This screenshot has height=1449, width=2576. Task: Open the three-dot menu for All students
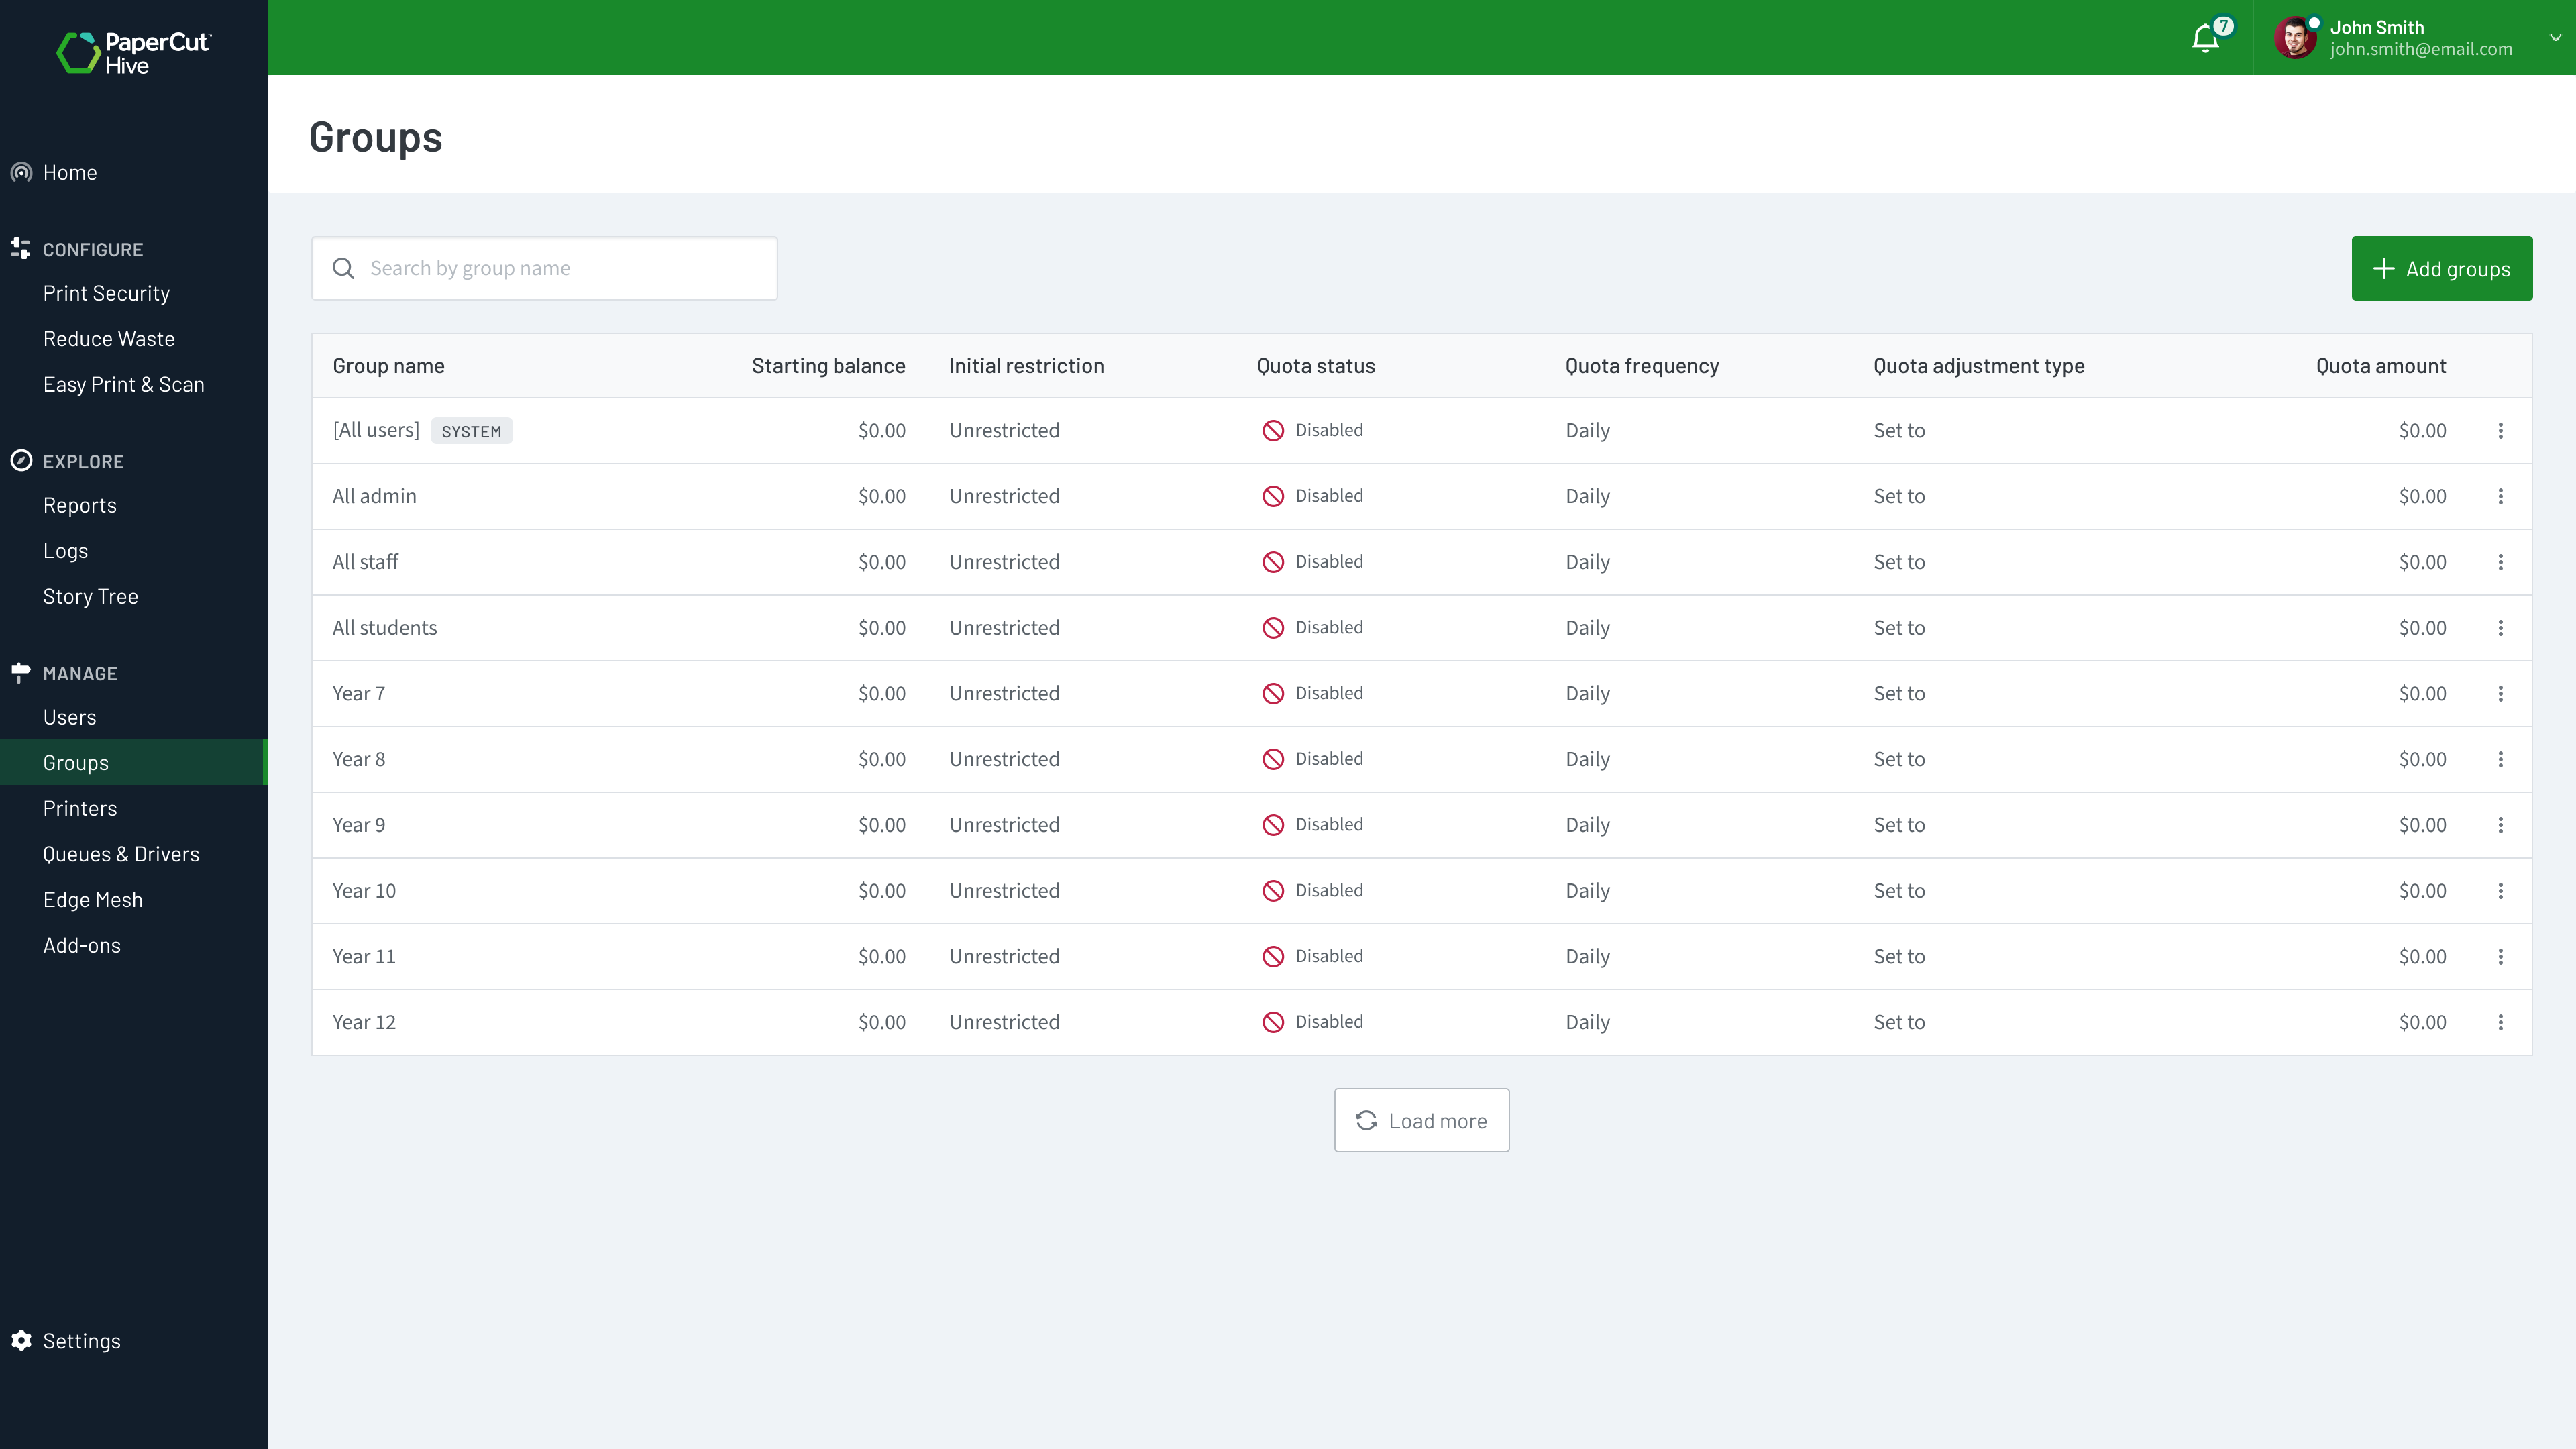[x=2501, y=628]
